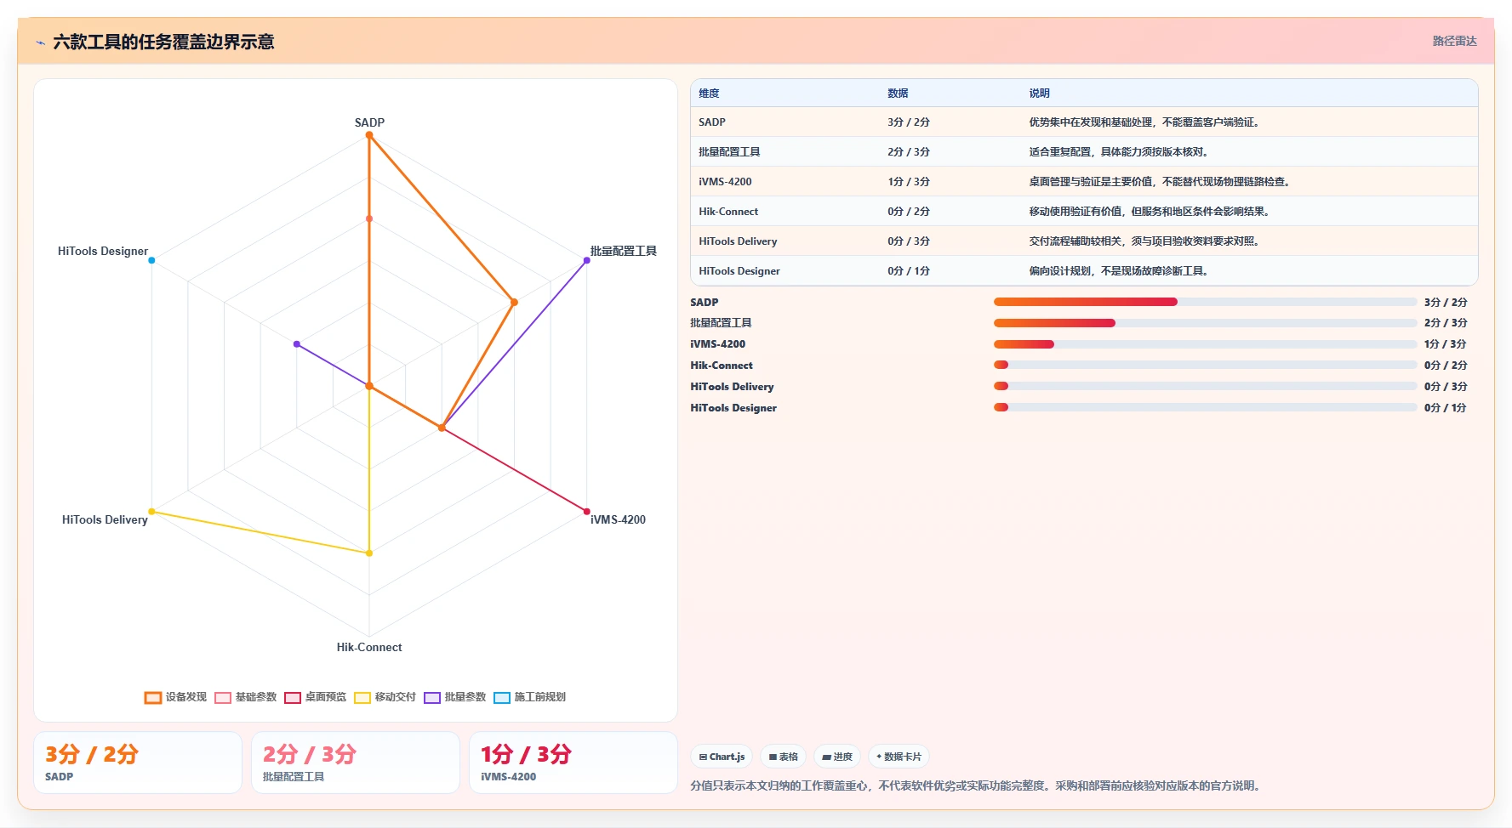Click the 批量配置工具 radar axis label

click(624, 251)
